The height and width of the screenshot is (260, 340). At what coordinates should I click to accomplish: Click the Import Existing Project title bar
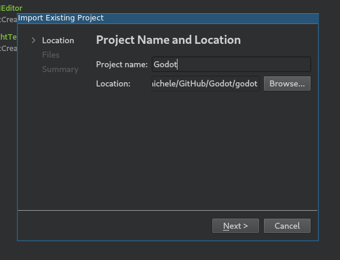point(168,18)
